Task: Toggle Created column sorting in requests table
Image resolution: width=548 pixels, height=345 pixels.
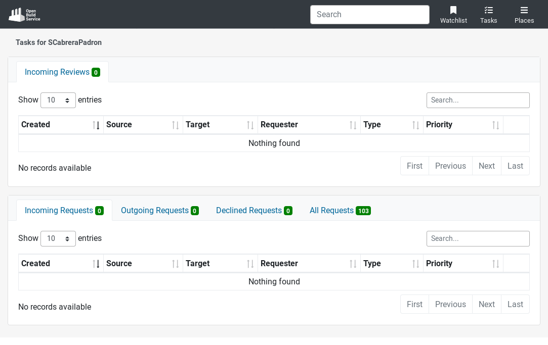Action: (x=97, y=263)
